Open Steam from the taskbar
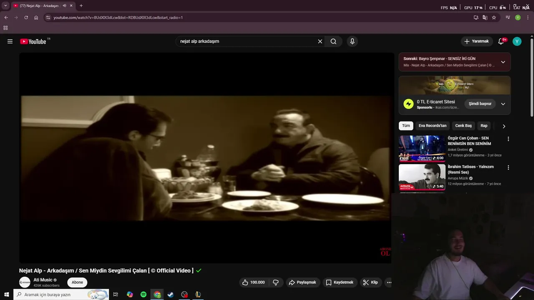Image resolution: width=534 pixels, height=300 pixels. tap(171, 295)
